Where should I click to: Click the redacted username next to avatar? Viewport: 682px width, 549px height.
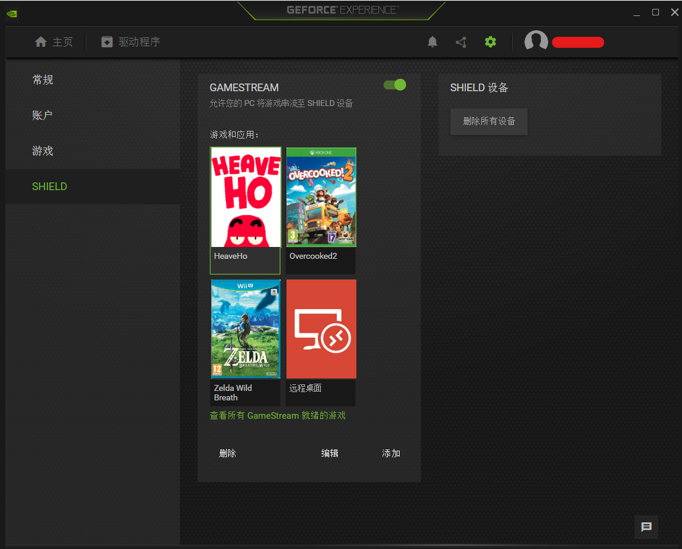tap(578, 42)
